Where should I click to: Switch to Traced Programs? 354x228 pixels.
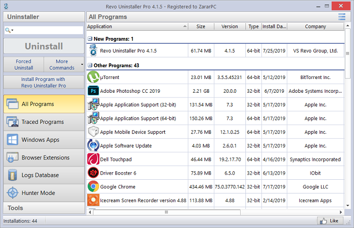[x=44, y=122]
